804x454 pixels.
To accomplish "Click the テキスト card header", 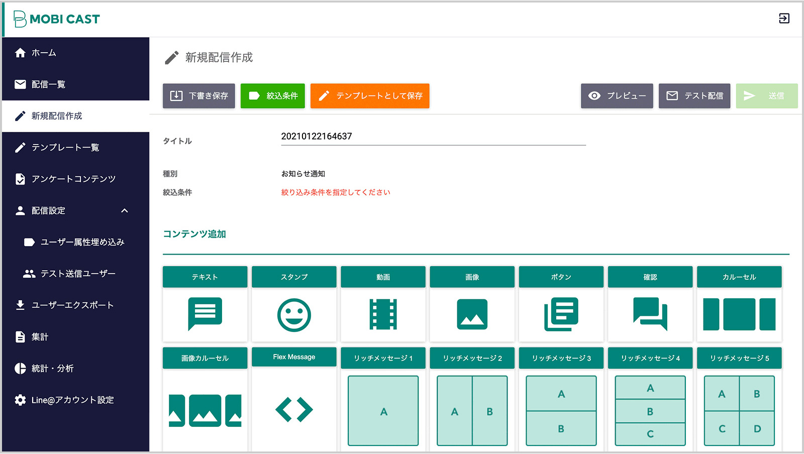I will (205, 277).
